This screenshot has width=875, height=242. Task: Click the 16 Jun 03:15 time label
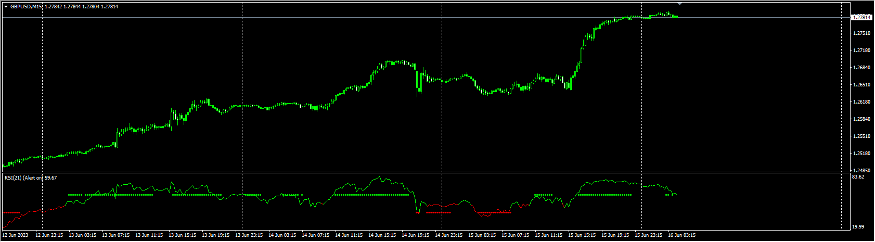point(681,235)
